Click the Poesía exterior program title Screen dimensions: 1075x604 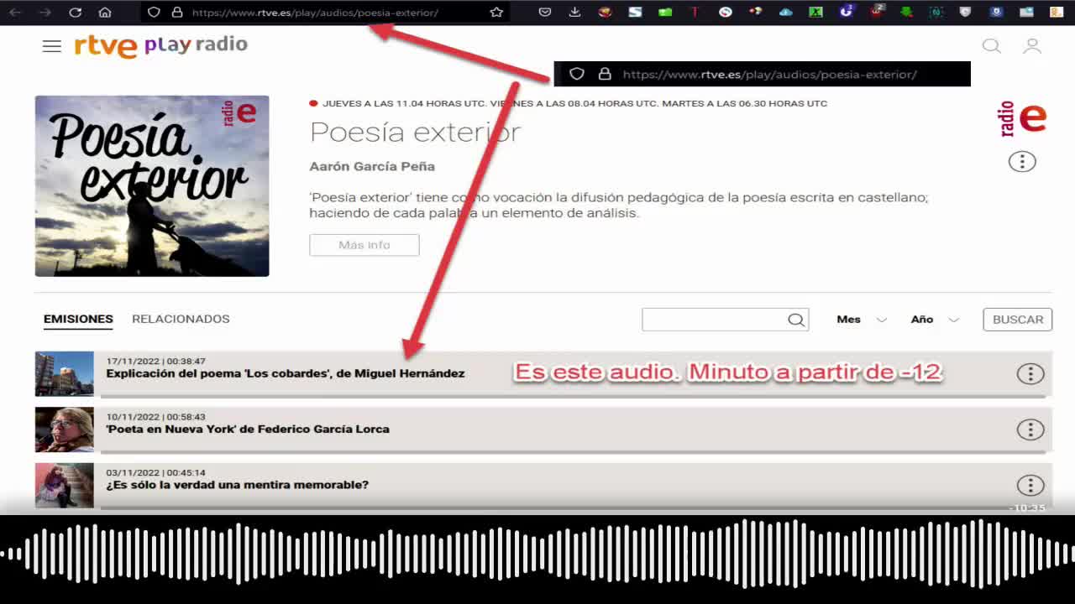point(416,132)
